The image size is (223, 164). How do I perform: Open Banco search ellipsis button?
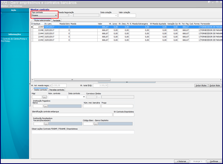[46, 106]
